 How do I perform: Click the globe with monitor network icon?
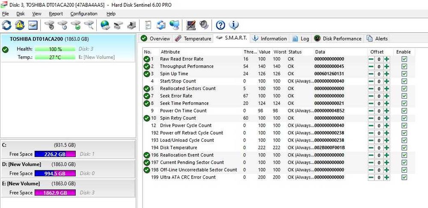(174, 25)
